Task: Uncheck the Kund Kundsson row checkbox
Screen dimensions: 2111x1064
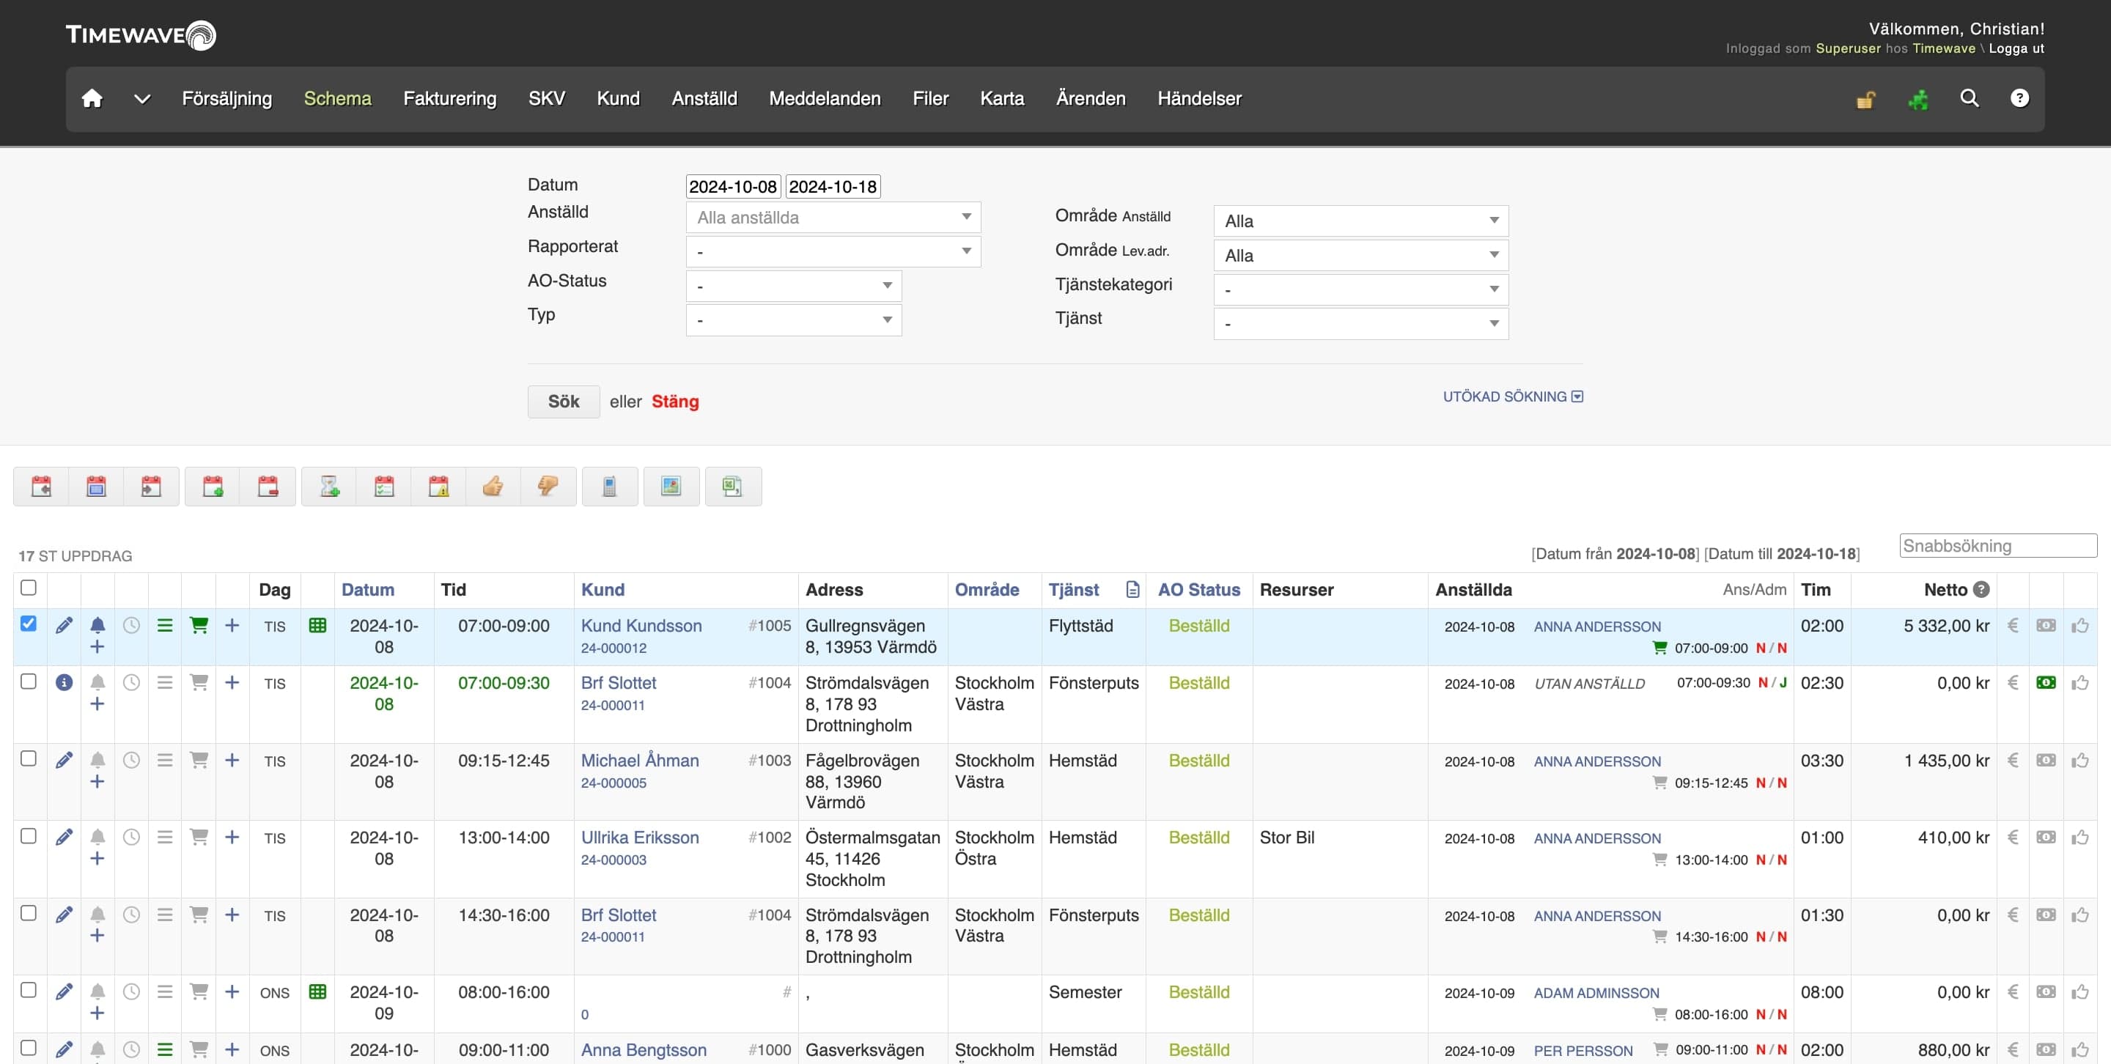Action: 29,624
